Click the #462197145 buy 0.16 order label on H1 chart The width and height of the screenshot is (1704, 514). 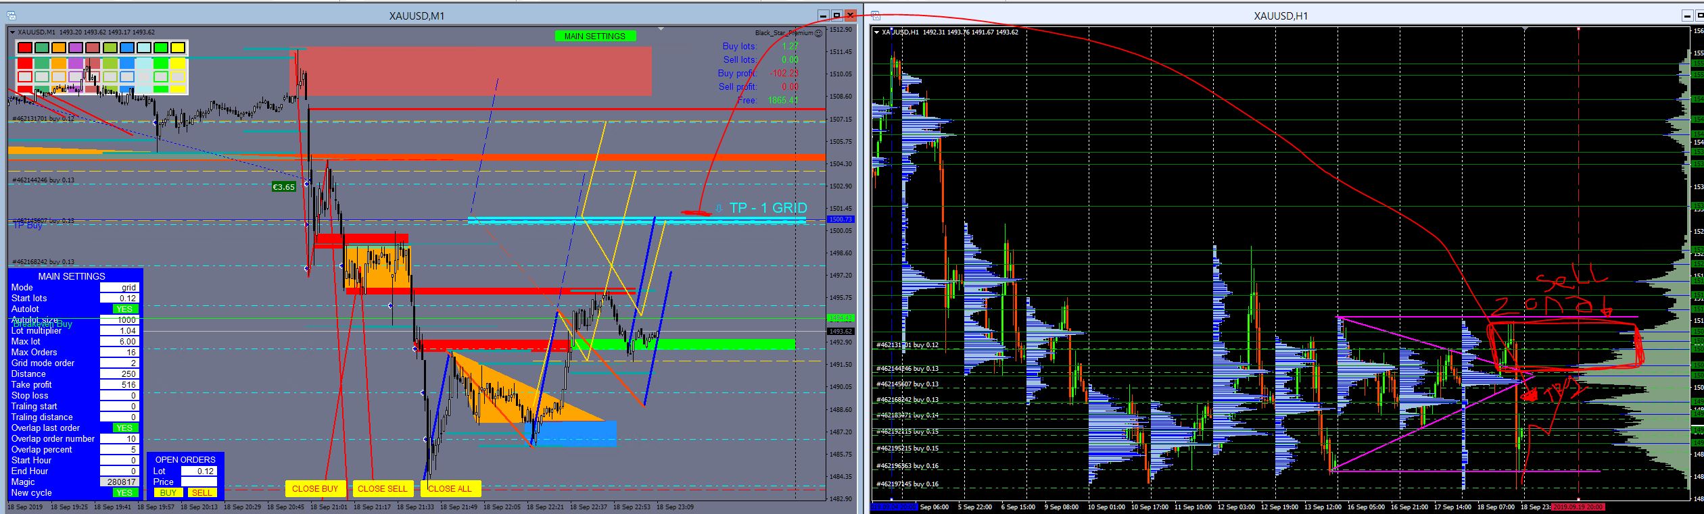coord(908,484)
